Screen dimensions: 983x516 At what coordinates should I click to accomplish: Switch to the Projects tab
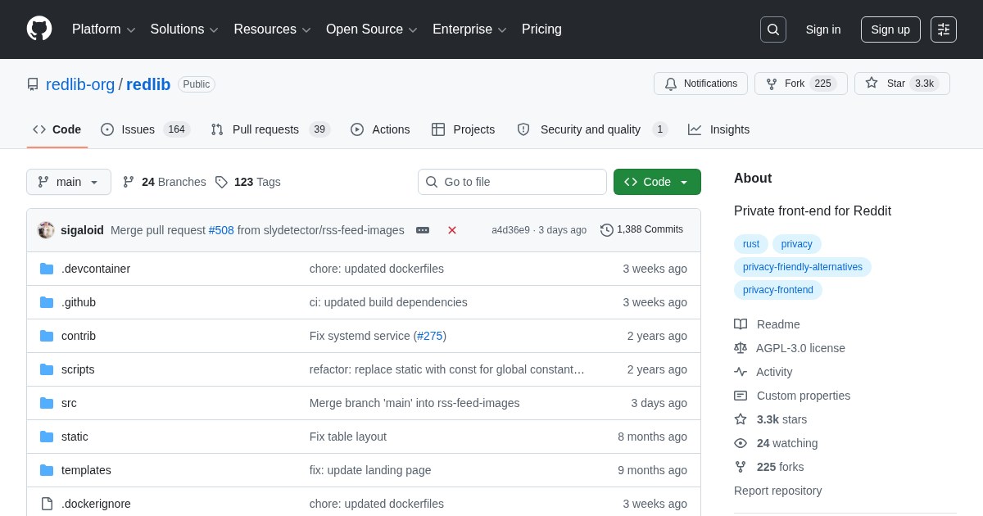464,129
